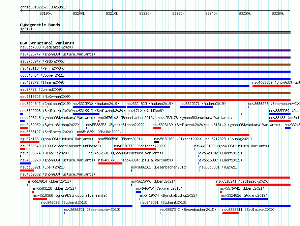300x226 pixels.
Task: Select the nsv5419074 (ByrskaBishop2022) label
Action: point(168,195)
